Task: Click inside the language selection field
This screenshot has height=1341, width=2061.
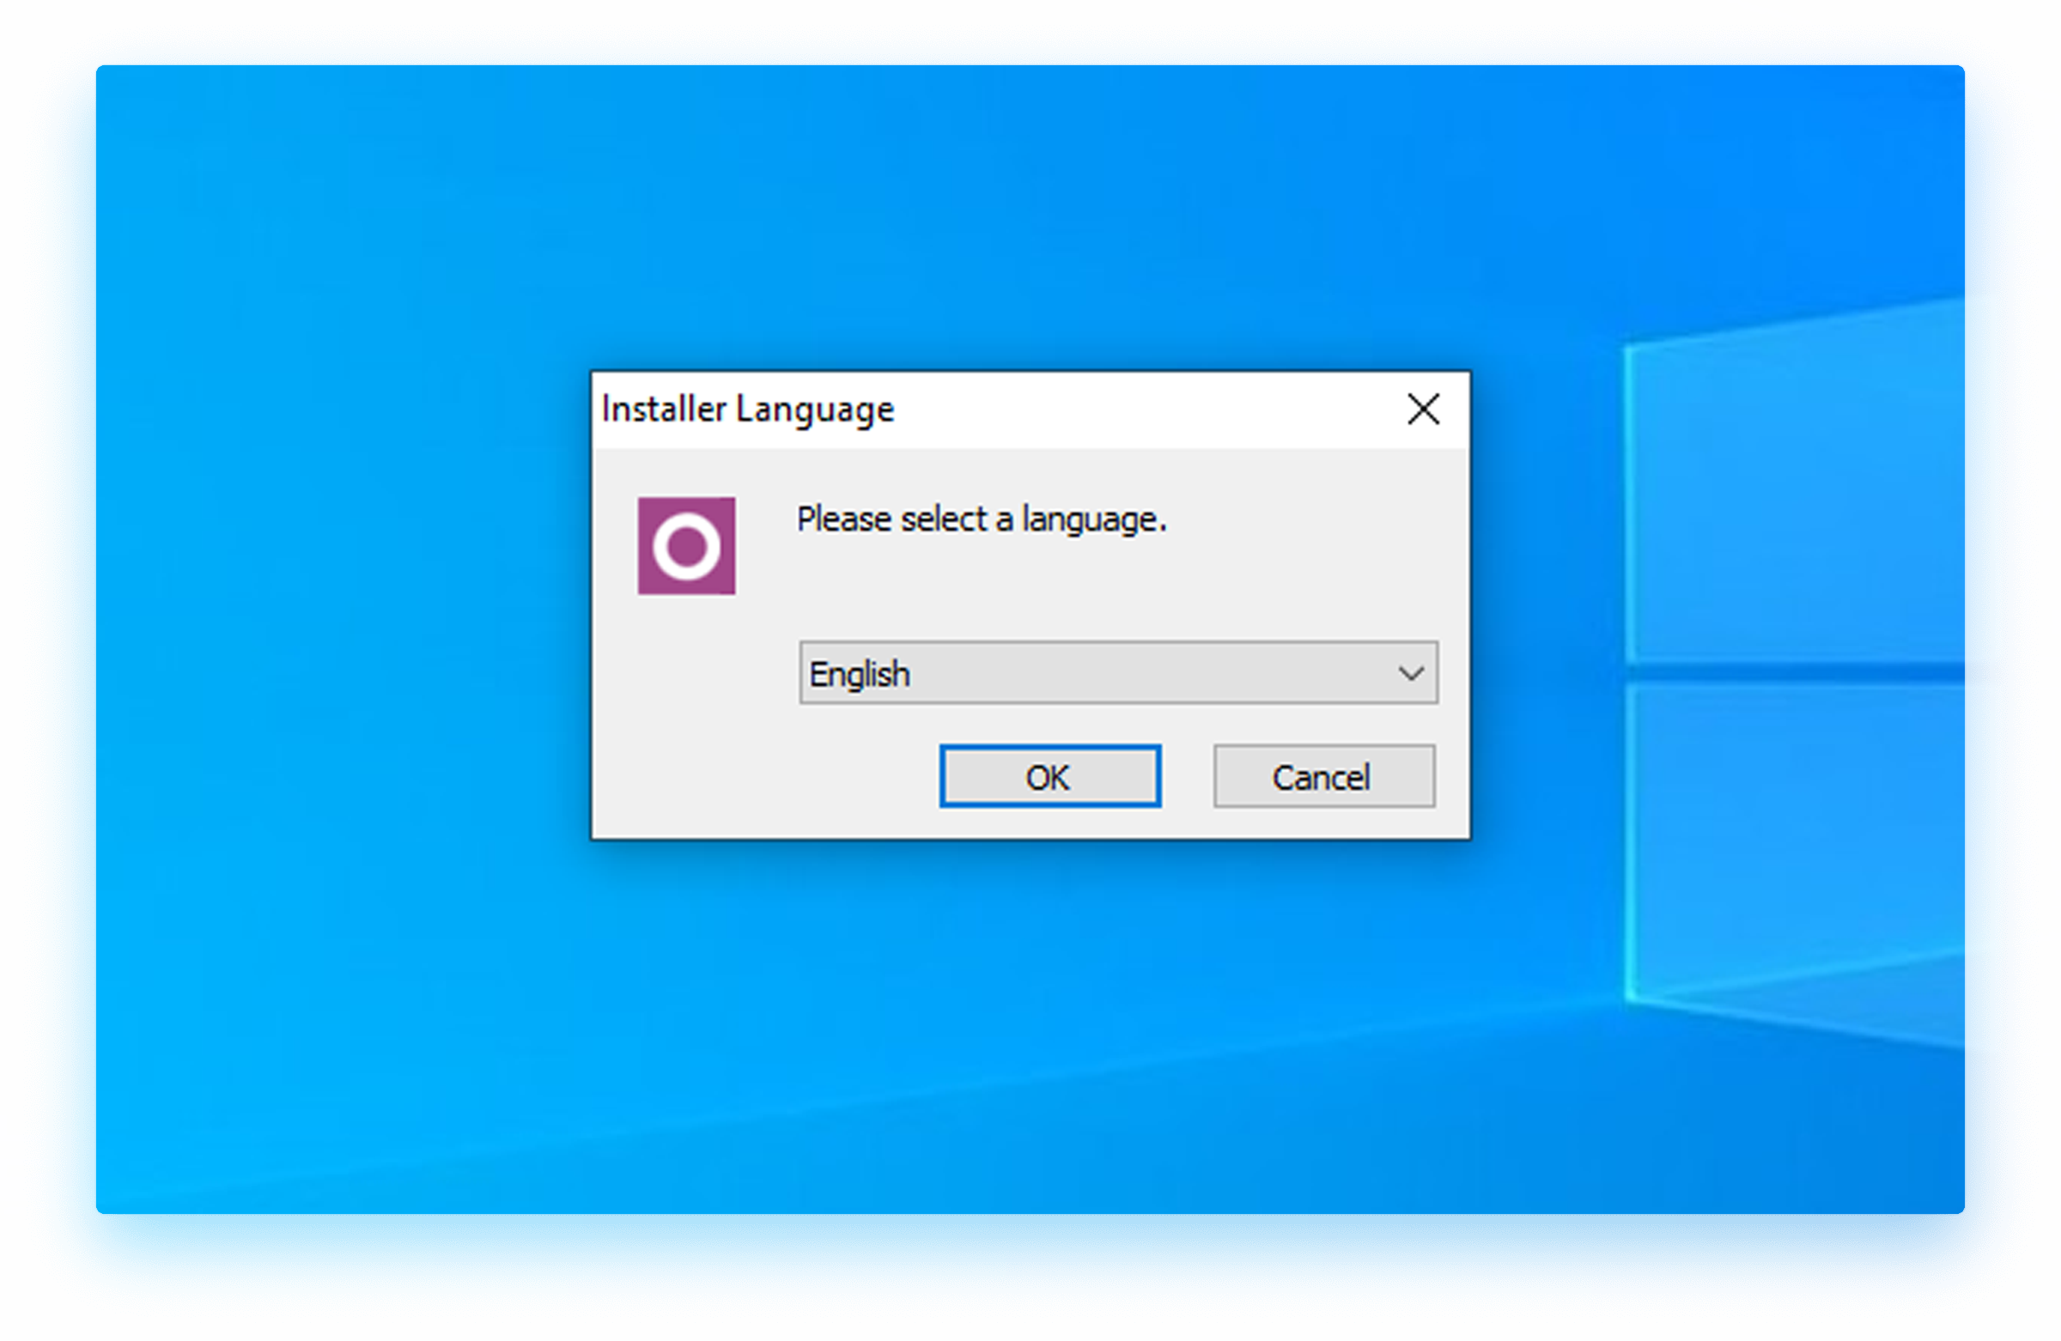Action: point(1039,674)
